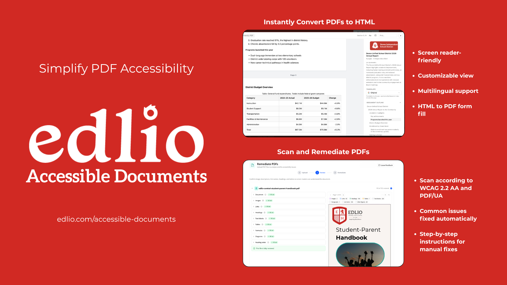Toggle the Other figures · 28 filter chip
This screenshot has height=285, width=507.
click(361, 202)
